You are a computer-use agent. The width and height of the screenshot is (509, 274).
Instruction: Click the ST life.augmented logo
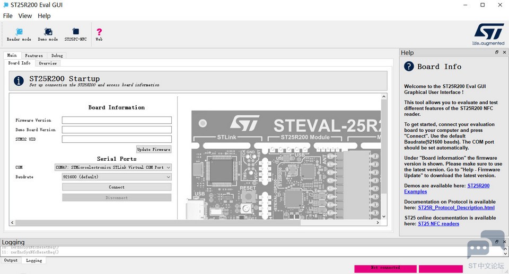coord(488,34)
